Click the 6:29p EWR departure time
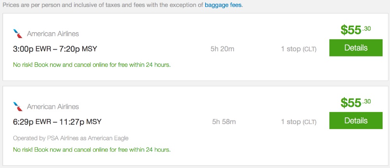This screenshot has height=168, width=390. pyautogui.click(x=32, y=122)
